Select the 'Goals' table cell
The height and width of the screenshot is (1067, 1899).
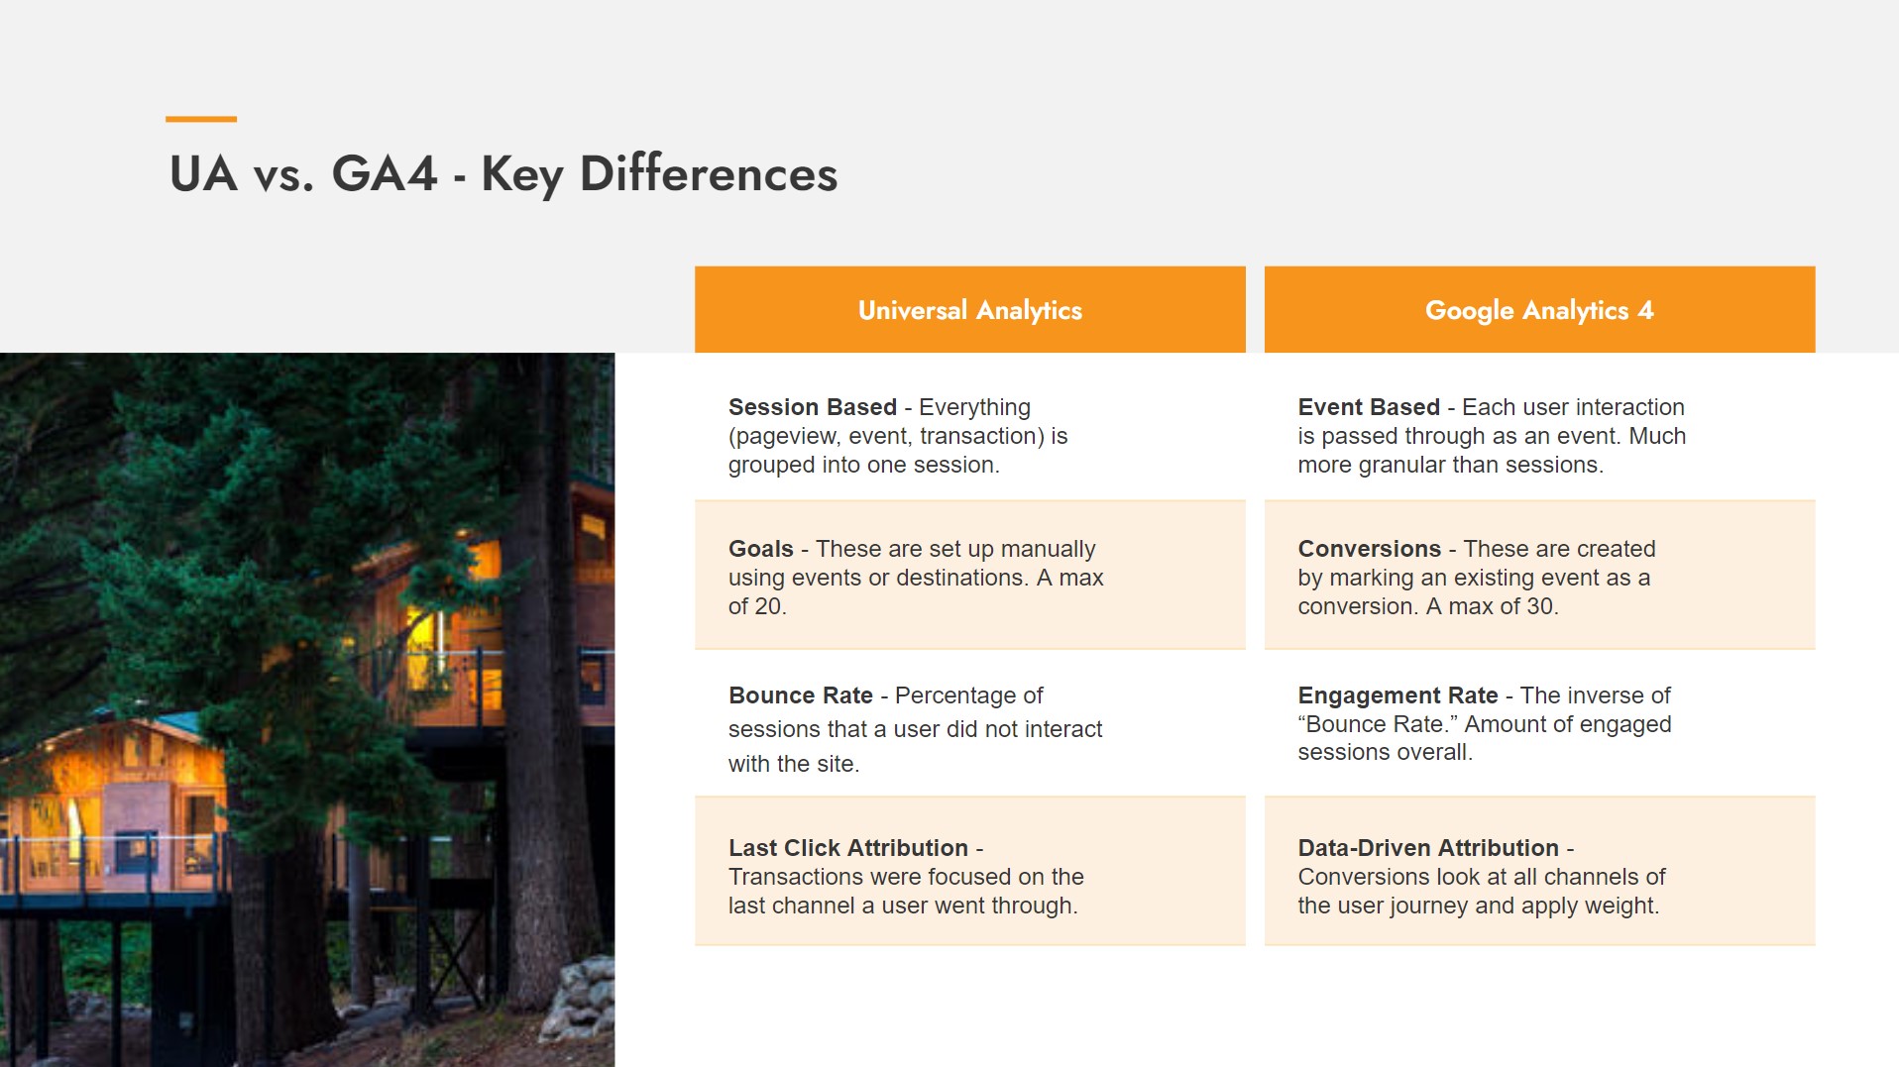(x=969, y=578)
